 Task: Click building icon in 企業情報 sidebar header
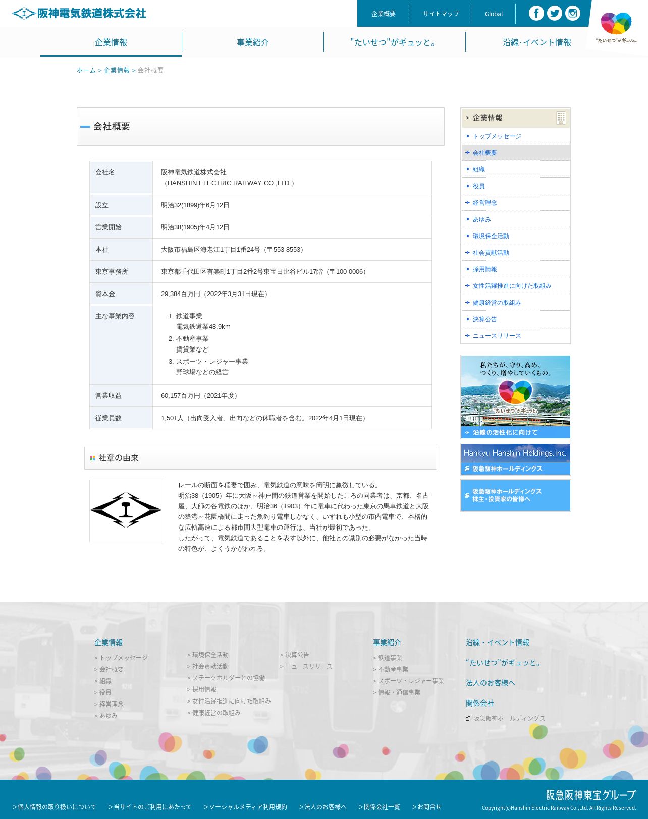pos(561,118)
